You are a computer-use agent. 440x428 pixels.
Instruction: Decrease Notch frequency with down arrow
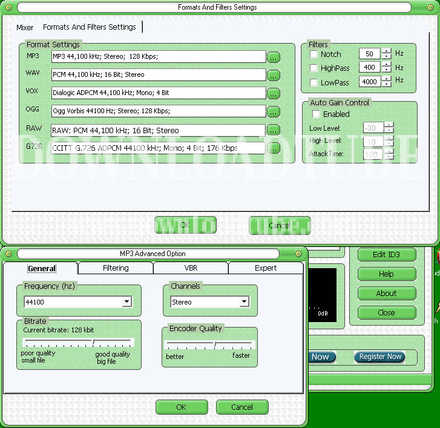pos(387,56)
